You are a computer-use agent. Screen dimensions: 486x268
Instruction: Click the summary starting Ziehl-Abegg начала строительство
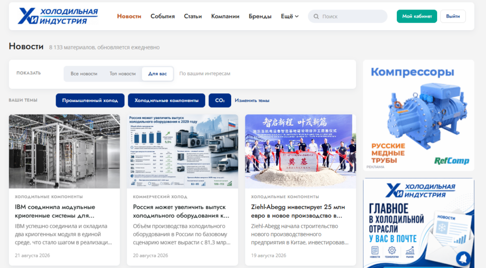pyautogui.click(x=300, y=234)
